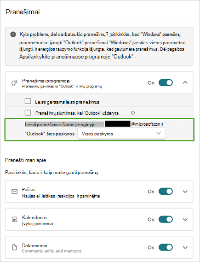Click the bell icon beside Pranešimai programoje
This screenshot has height=262, width=200.
(14, 83)
